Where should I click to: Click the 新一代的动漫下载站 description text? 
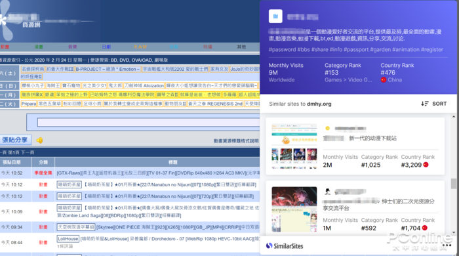click(x=373, y=139)
